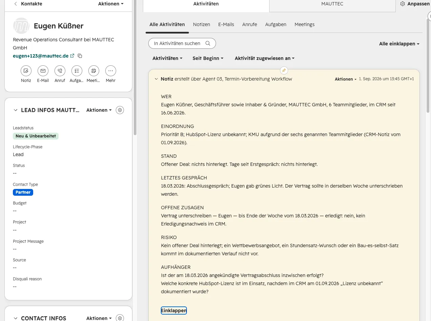Copy email address to clipboard icon
This screenshot has width=431, height=321.
click(x=80, y=56)
